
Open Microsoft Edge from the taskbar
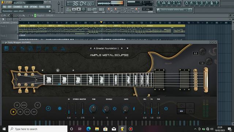[x=88, y=129]
